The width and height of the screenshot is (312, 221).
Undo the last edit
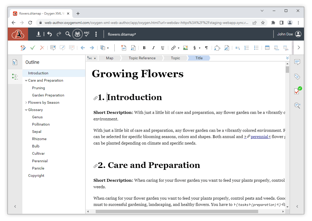point(50,34)
